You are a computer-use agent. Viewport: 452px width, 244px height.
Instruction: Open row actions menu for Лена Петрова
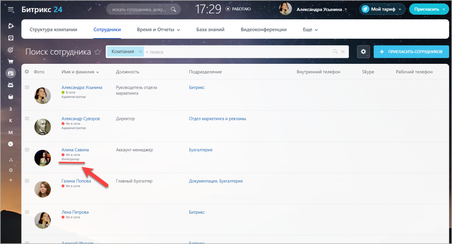point(27,212)
